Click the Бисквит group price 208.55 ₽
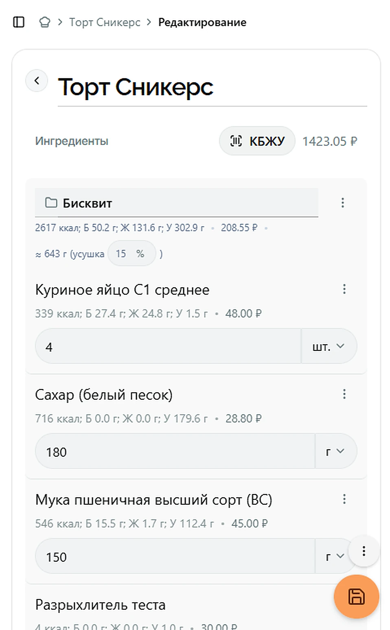 239,227
